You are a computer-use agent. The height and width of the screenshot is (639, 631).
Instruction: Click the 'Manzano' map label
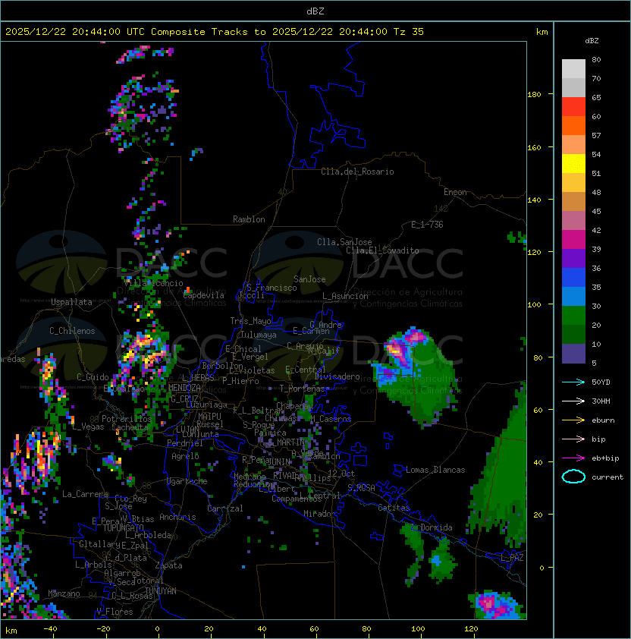[x=64, y=593]
